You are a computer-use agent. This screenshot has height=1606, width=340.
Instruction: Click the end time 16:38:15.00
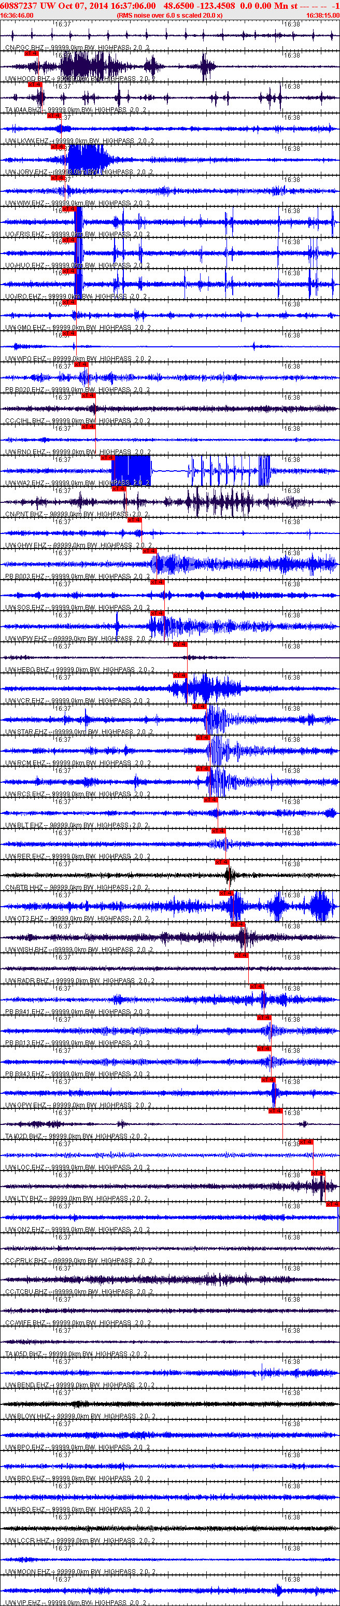[322, 15]
